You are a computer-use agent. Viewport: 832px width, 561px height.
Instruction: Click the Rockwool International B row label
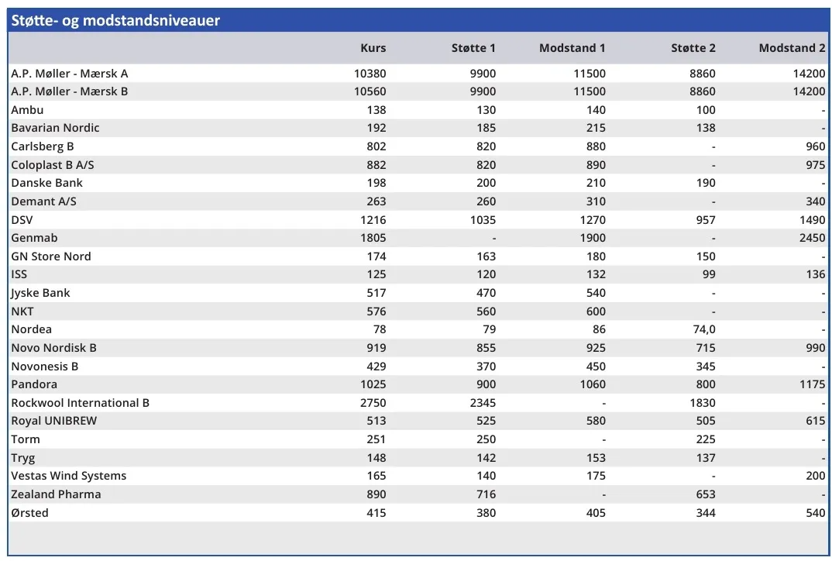click(x=80, y=403)
